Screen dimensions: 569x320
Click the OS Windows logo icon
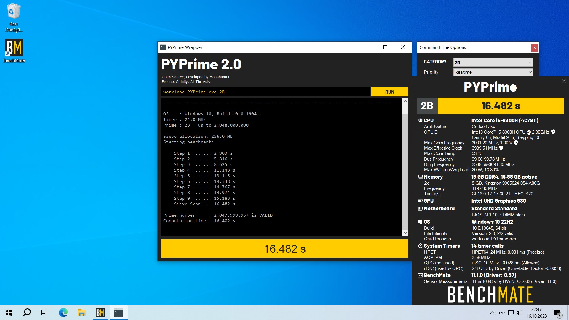pyautogui.click(x=420, y=222)
